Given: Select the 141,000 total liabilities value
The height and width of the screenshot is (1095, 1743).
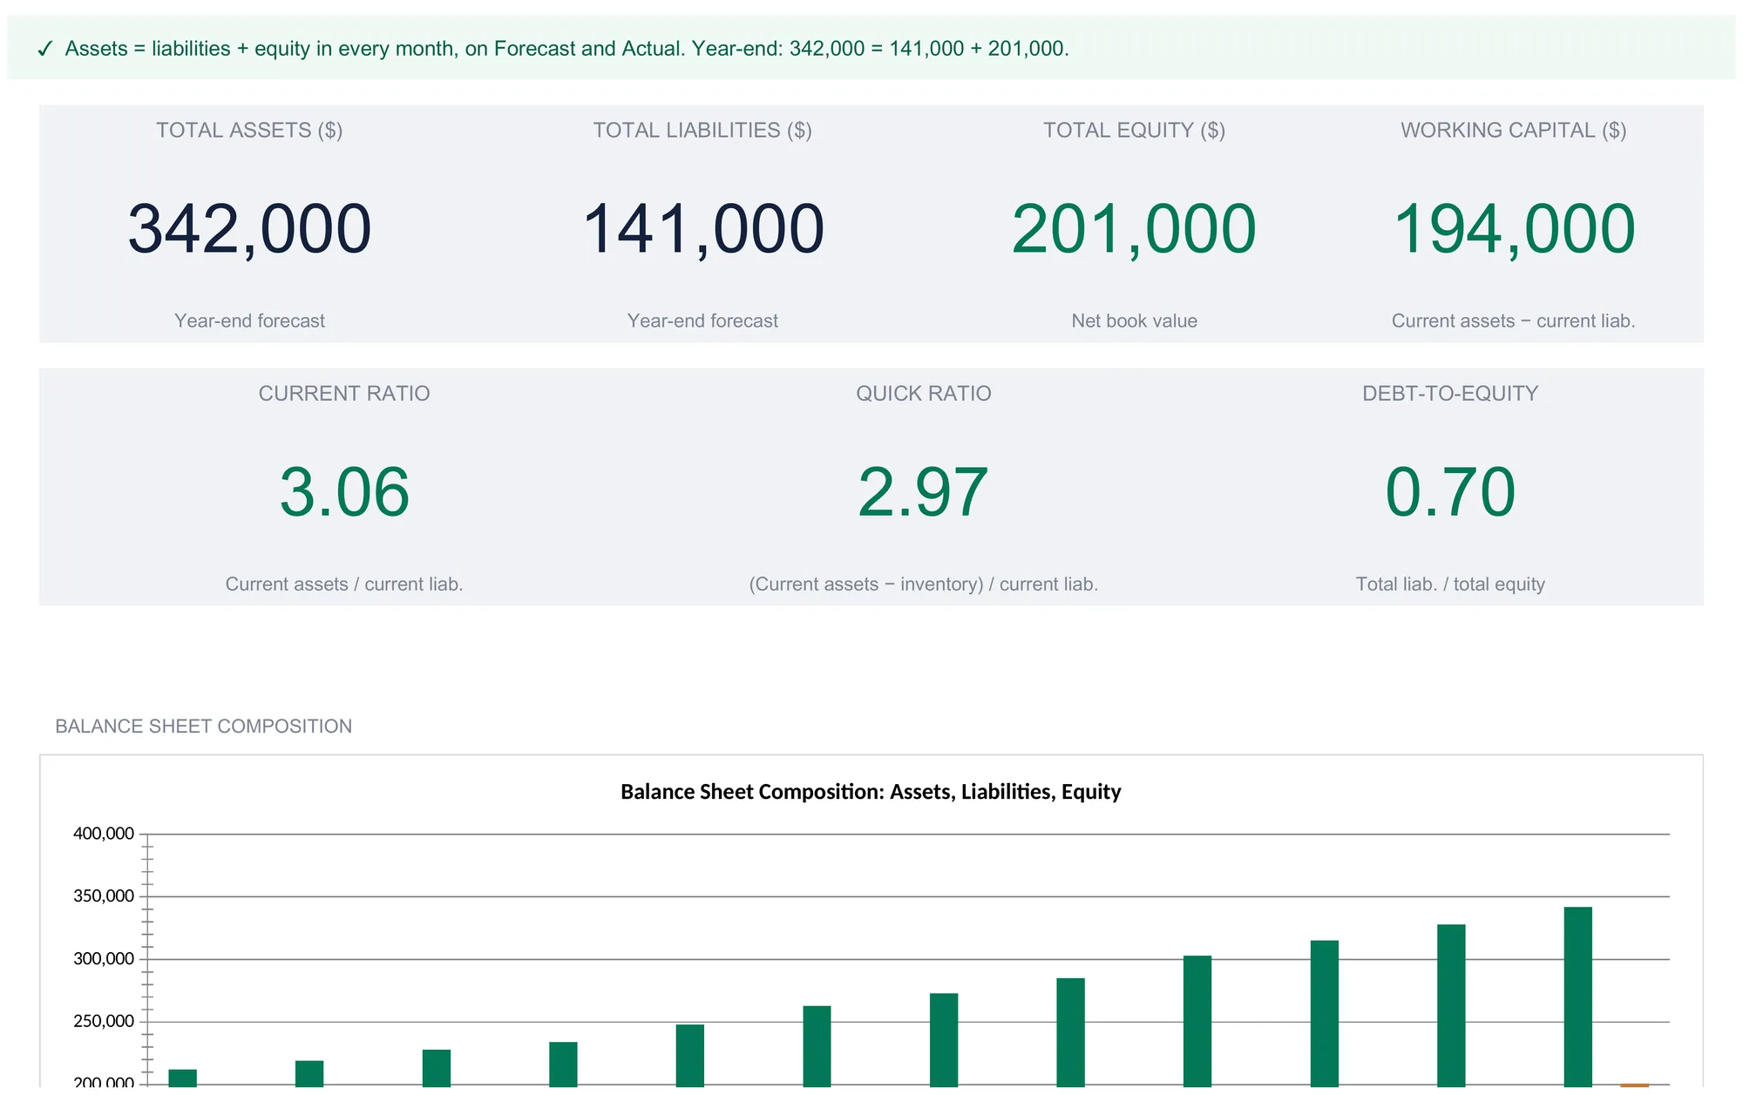Looking at the screenshot, I should 702,229.
